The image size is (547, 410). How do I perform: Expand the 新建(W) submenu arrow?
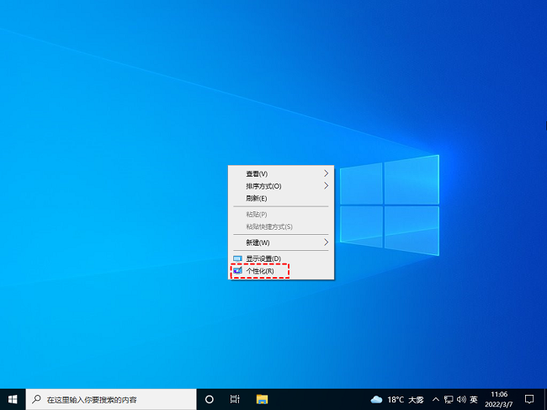(327, 242)
